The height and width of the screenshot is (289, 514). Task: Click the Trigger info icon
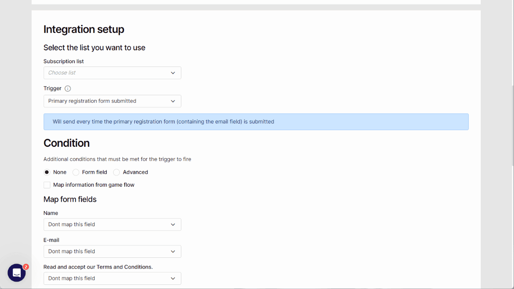(x=68, y=89)
